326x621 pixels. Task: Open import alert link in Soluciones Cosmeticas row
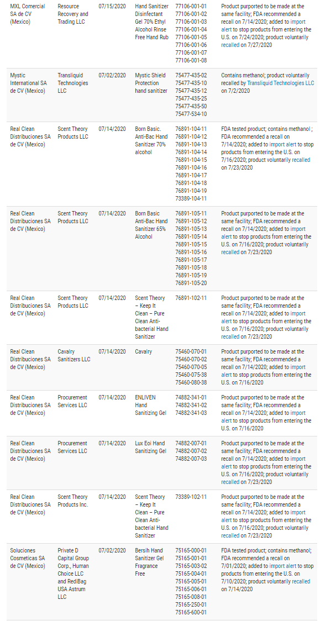[x=283, y=566]
